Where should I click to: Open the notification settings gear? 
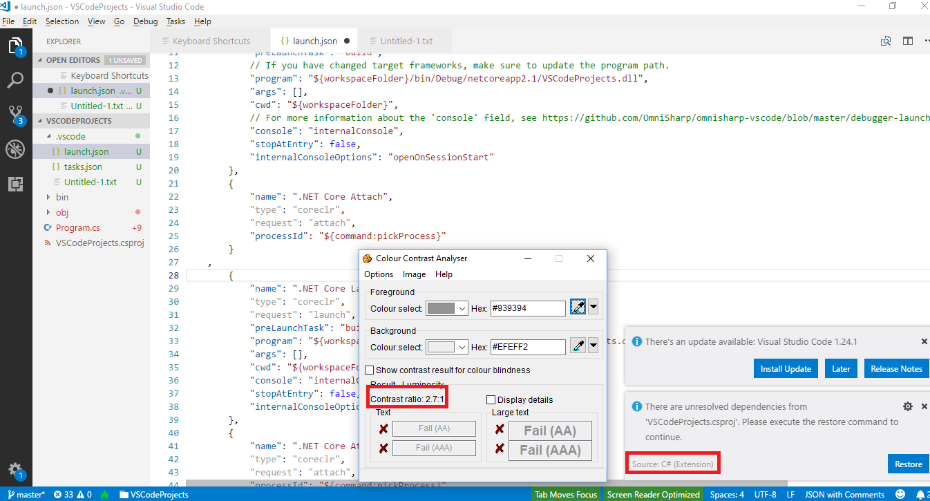pyautogui.click(x=908, y=406)
